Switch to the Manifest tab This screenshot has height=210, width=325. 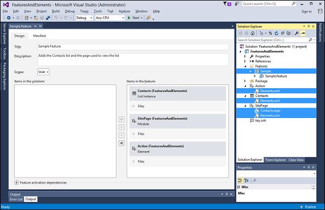[x=40, y=36]
